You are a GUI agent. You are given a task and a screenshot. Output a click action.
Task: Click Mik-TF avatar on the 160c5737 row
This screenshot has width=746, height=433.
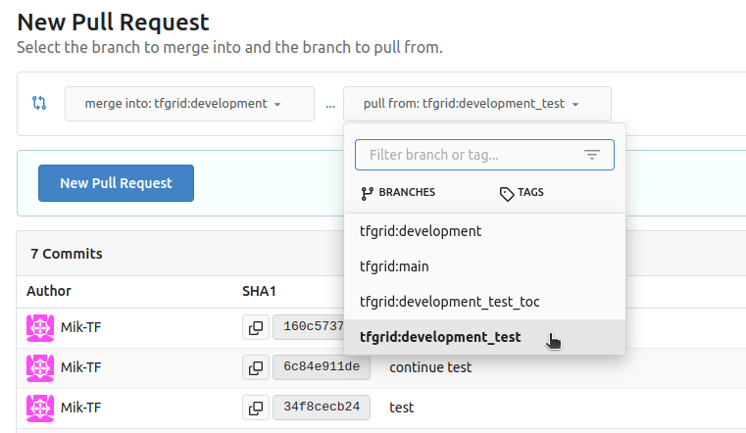(x=40, y=328)
